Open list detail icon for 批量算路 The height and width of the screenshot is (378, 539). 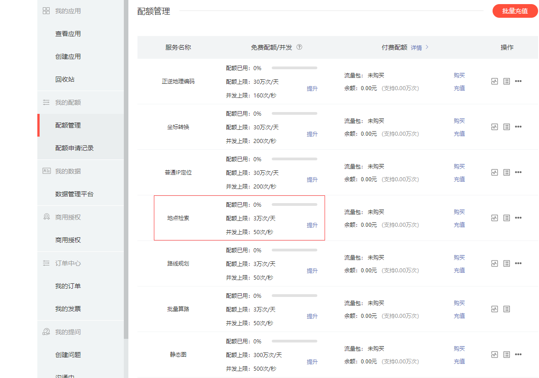pos(506,309)
